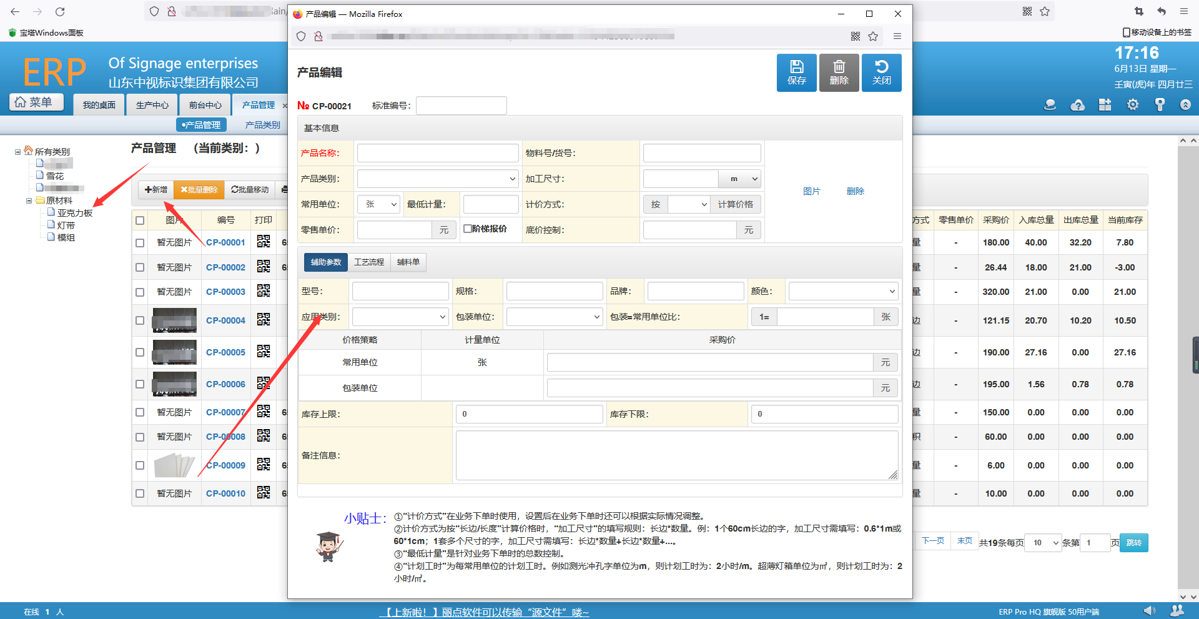Click the key icon in ERP header
Screen dimensions: 1199x619
click(1160, 105)
